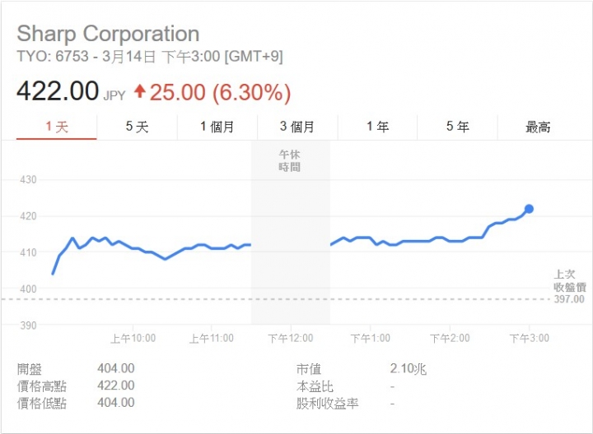
Task: Show the 3 個月 chart range
Action: coord(297,127)
